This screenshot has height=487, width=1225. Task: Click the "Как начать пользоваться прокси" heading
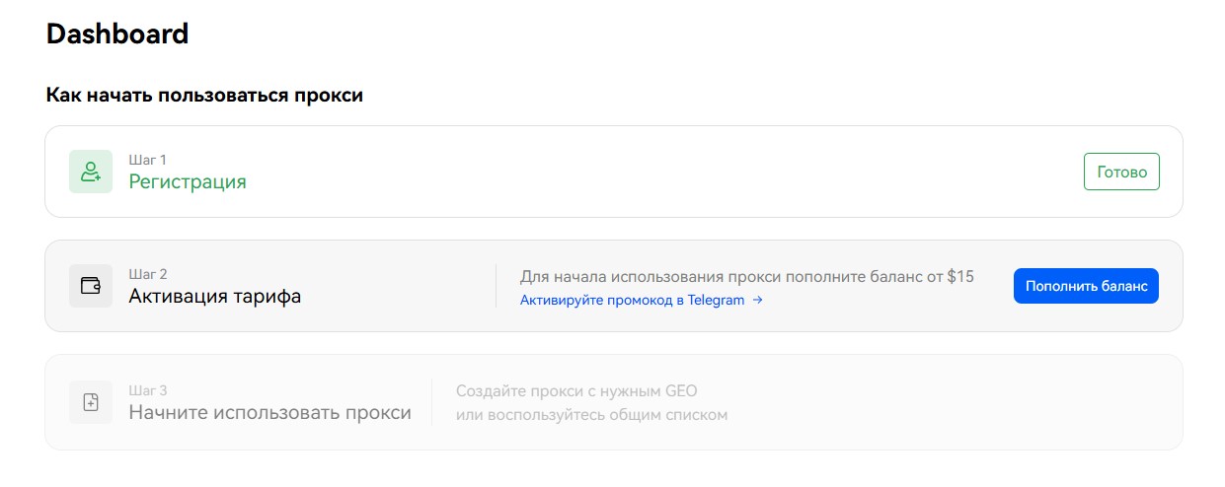coord(204,96)
